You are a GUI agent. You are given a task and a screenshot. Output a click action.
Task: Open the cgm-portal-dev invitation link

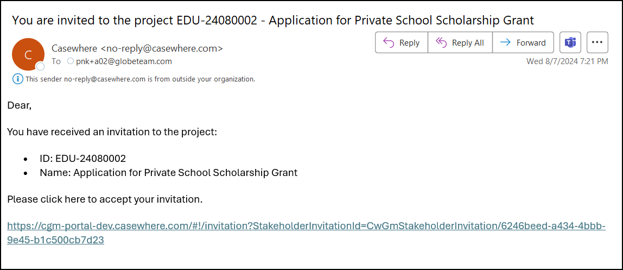click(x=306, y=226)
